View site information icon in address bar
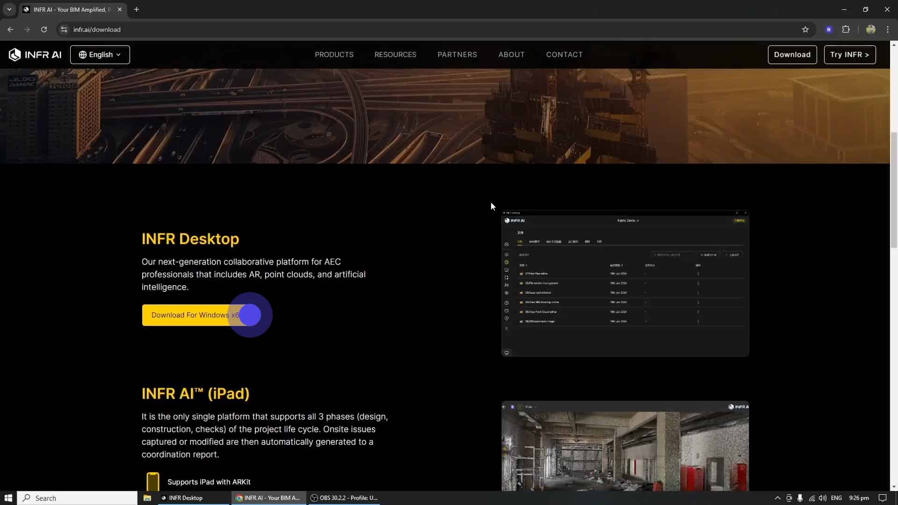898x505 pixels. pyautogui.click(x=64, y=29)
